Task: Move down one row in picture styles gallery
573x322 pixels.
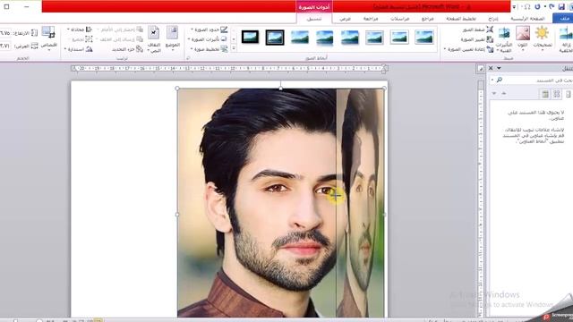Action: pyautogui.click(x=234, y=38)
